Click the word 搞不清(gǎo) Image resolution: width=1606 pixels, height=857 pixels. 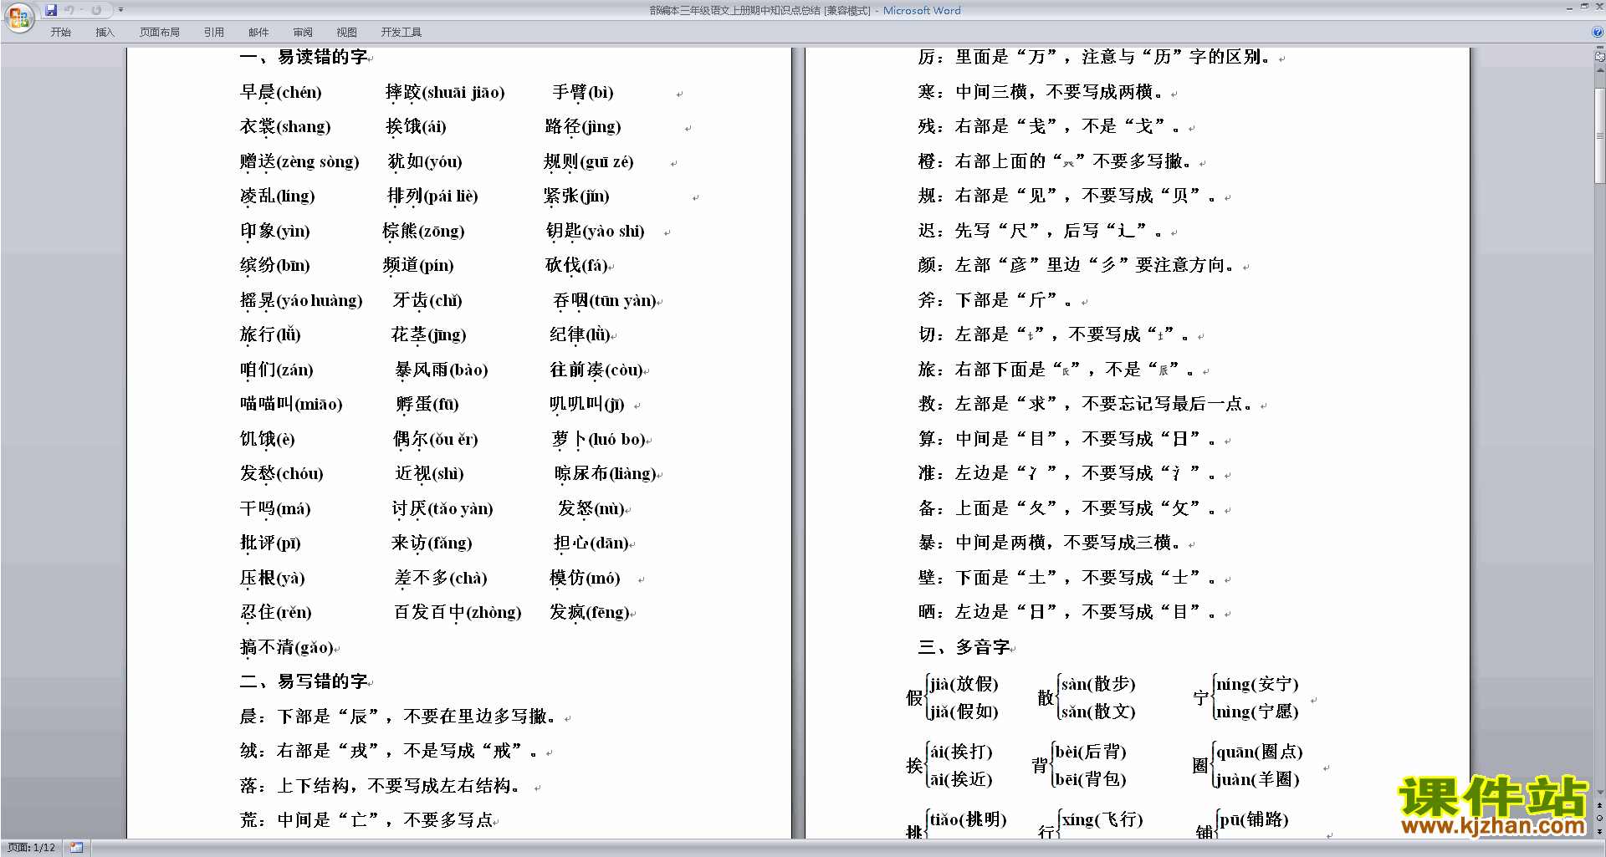(x=287, y=647)
